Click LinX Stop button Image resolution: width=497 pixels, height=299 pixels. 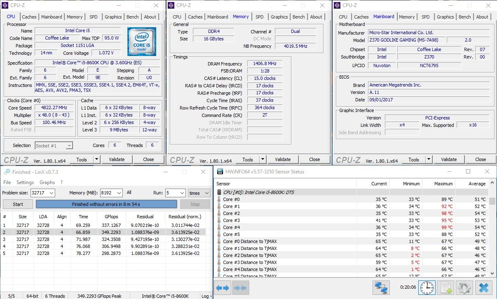coord(195,204)
